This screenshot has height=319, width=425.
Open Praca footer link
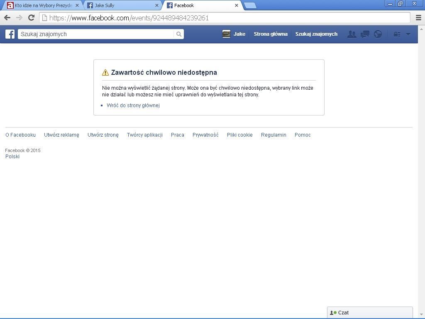click(x=178, y=135)
